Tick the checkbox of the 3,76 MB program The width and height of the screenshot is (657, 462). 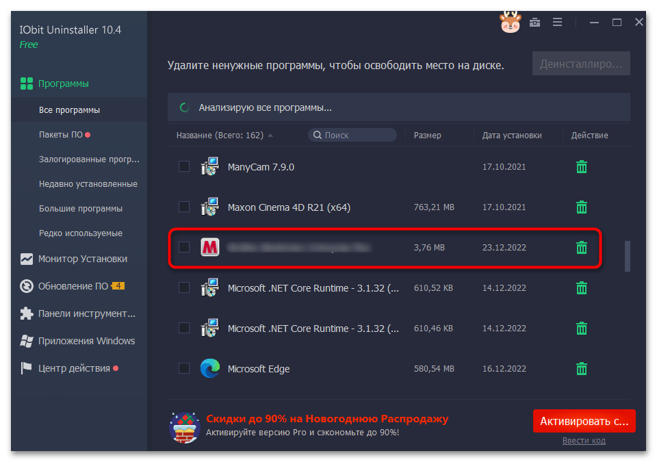(184, 247)
